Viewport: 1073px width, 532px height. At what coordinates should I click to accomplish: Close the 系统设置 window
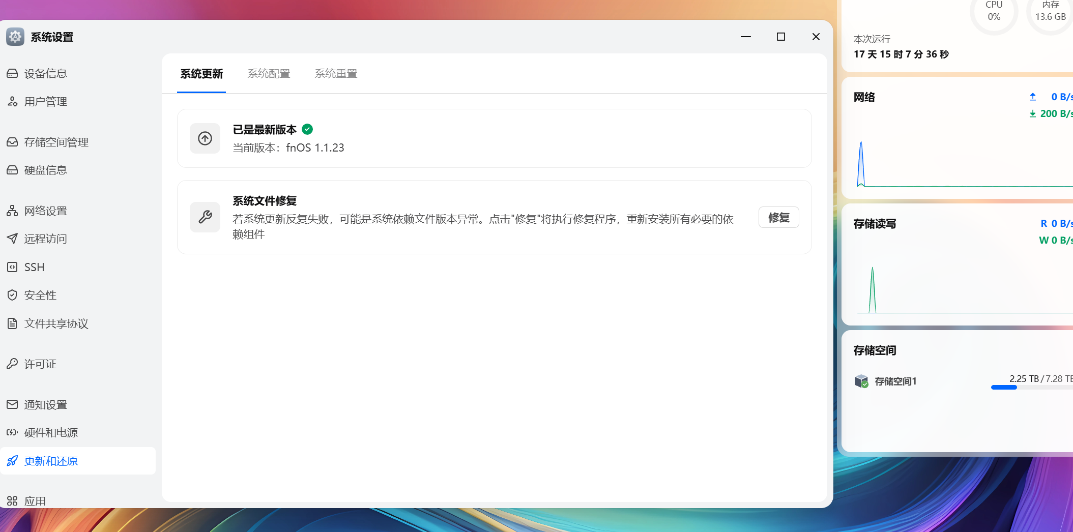click(x=816, y=37)
